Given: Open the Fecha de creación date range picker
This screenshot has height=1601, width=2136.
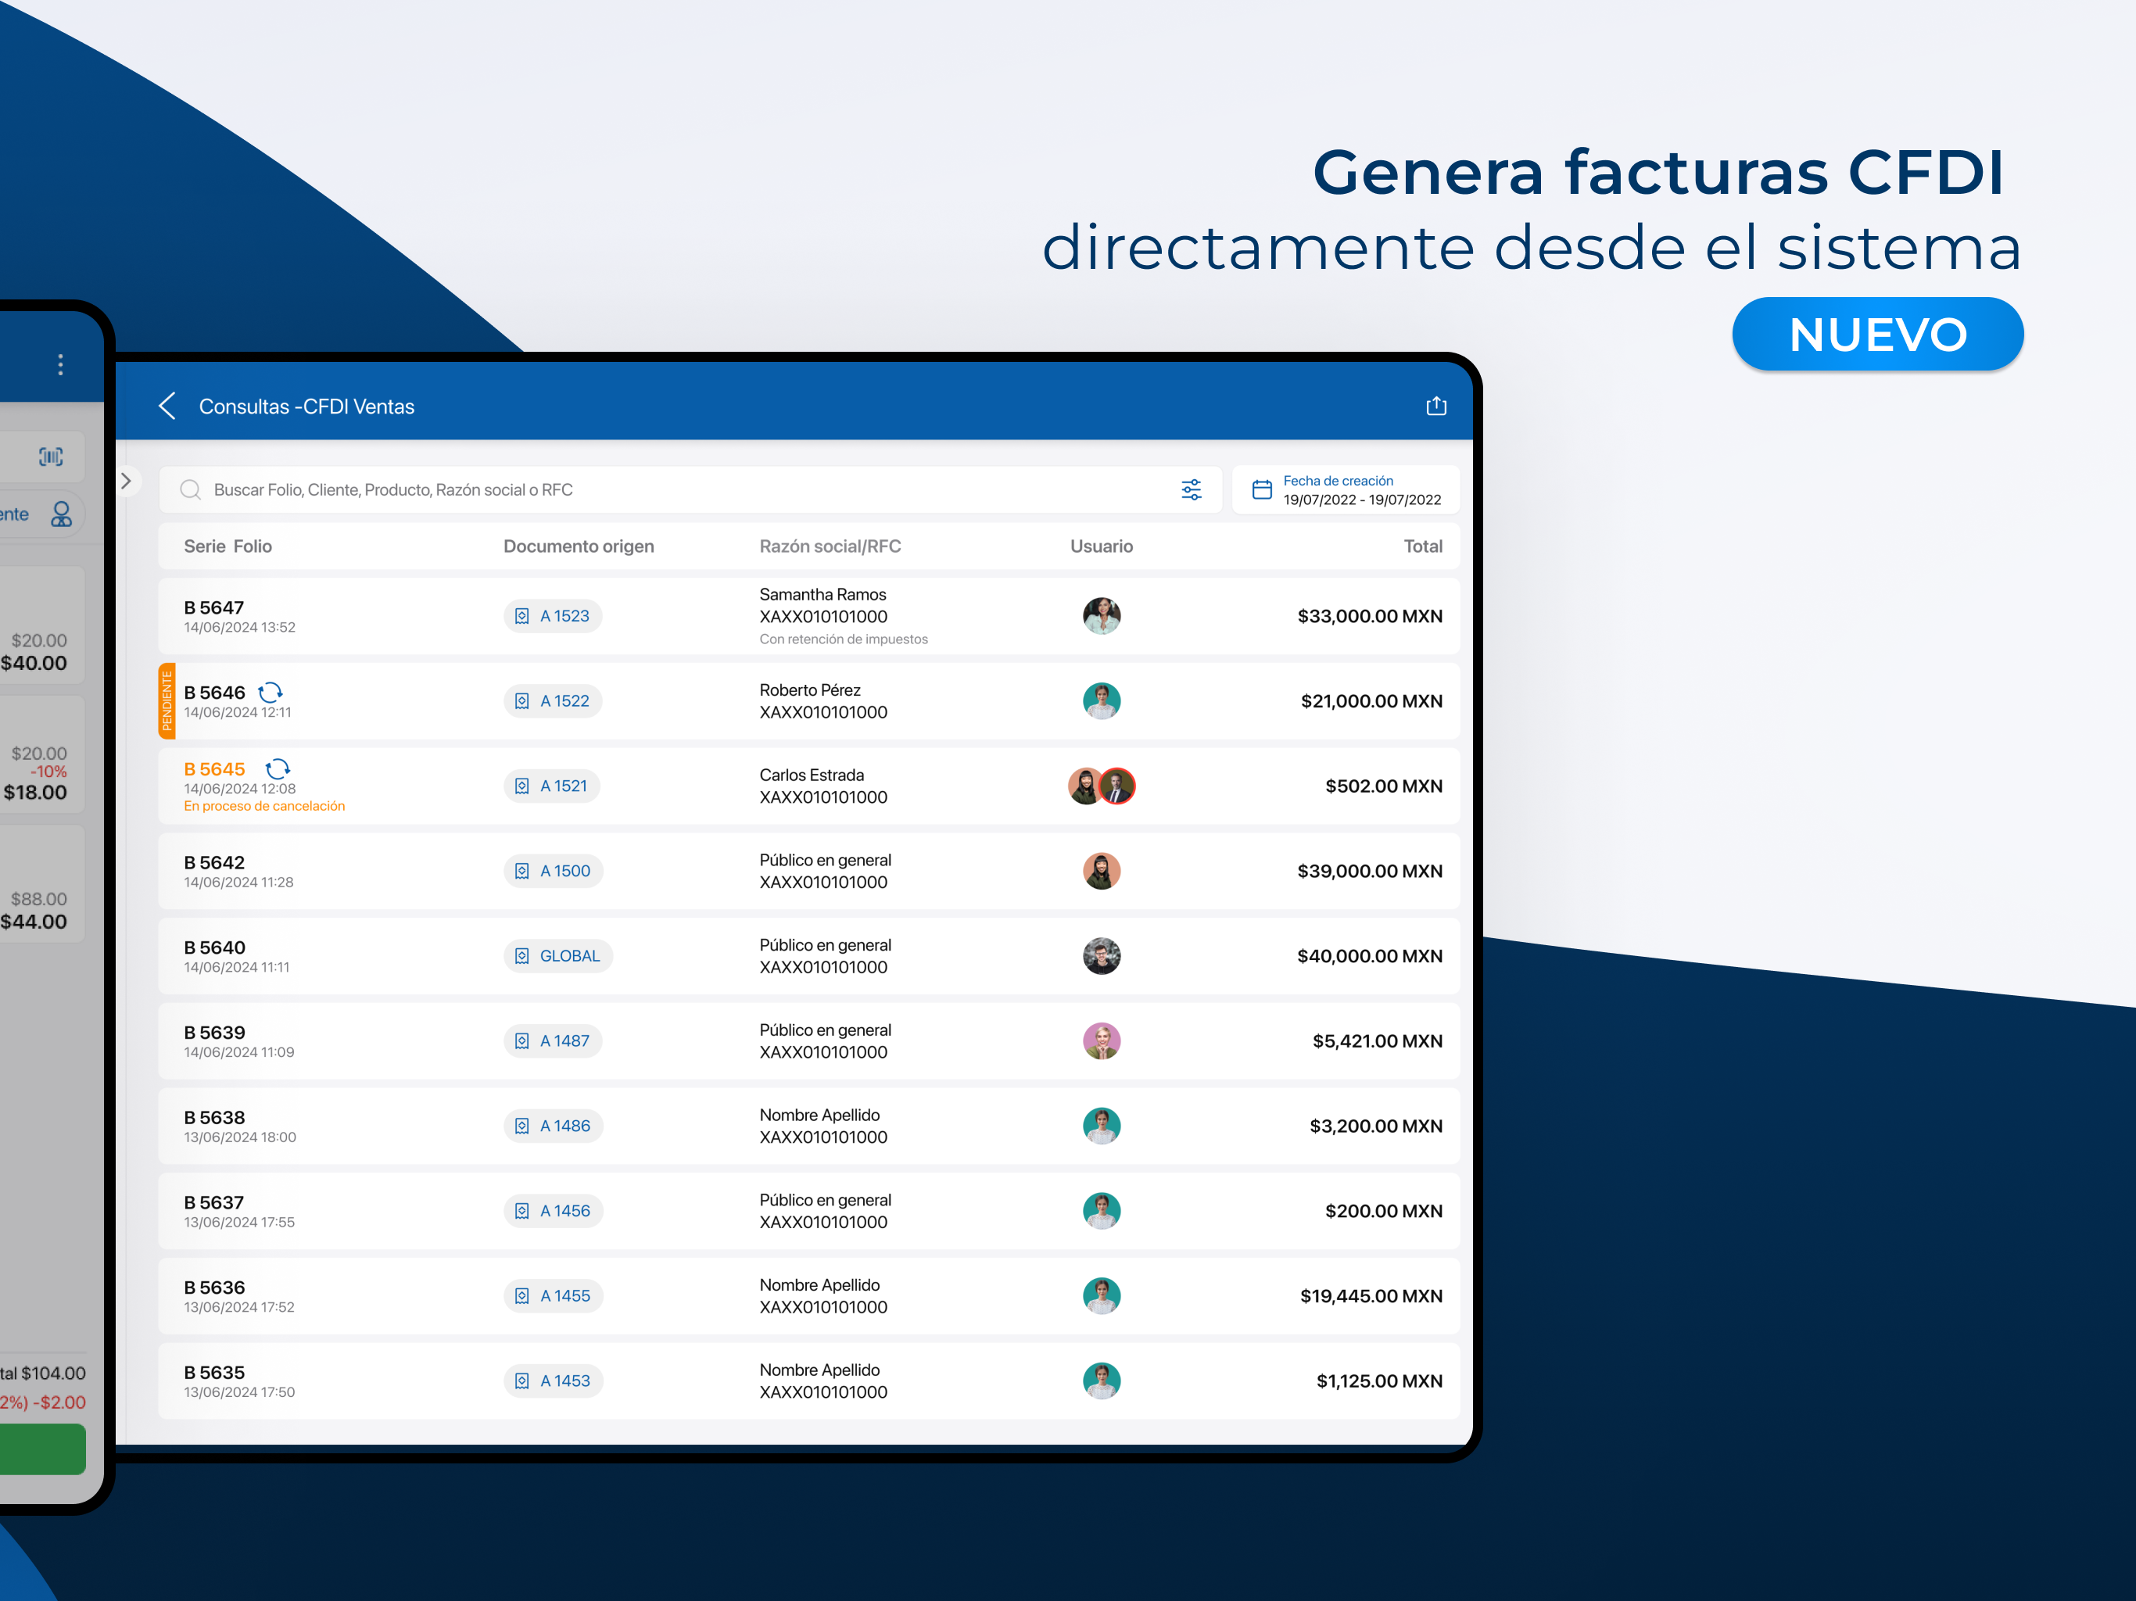Looking at the screenshot, I should (1346, 489).
